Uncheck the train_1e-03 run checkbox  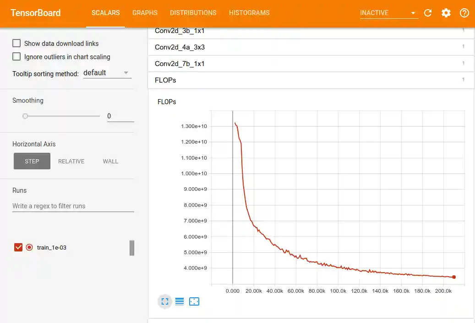pyautogui.click(x=18, y=247)
